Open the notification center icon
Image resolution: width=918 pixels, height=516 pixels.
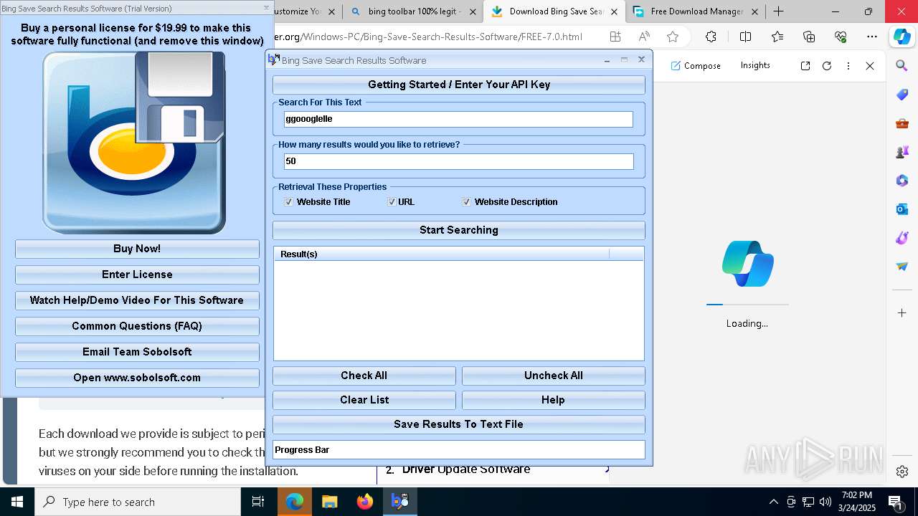tap(895, 502)
